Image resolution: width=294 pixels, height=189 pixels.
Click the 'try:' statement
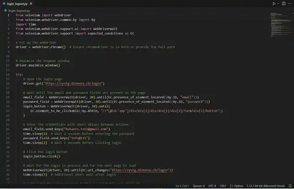pyautogui.click(x=19, y=75)
